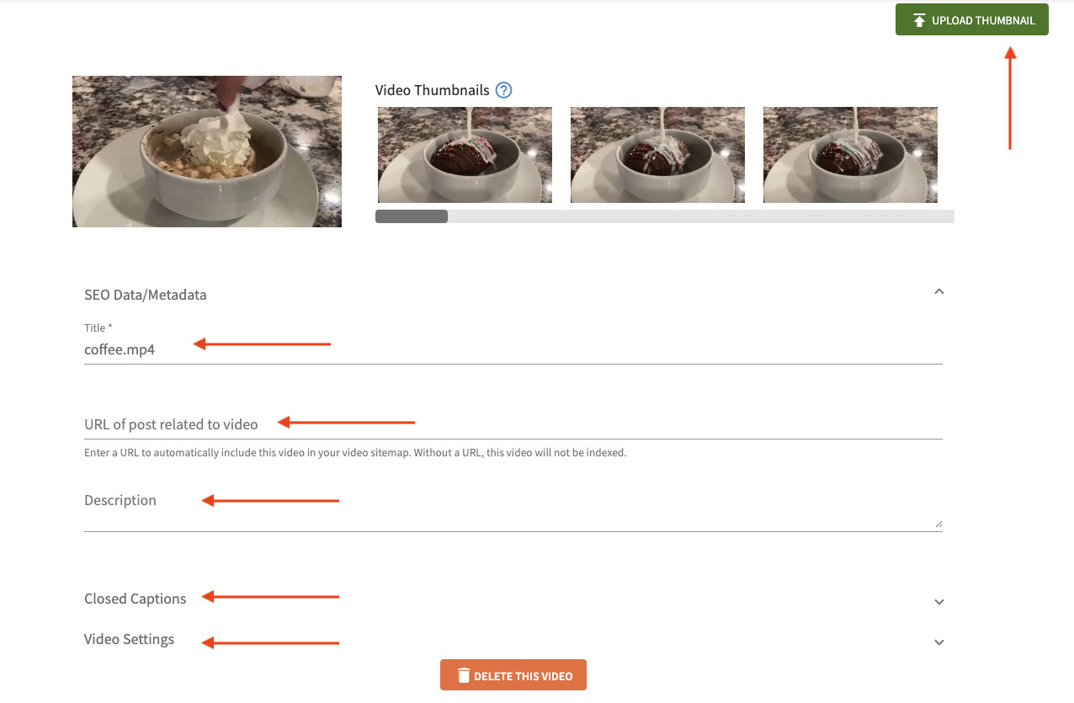Click the Delete This Video button
Viewport: 1074px width, 703px height.
click(x=513, y=675)
